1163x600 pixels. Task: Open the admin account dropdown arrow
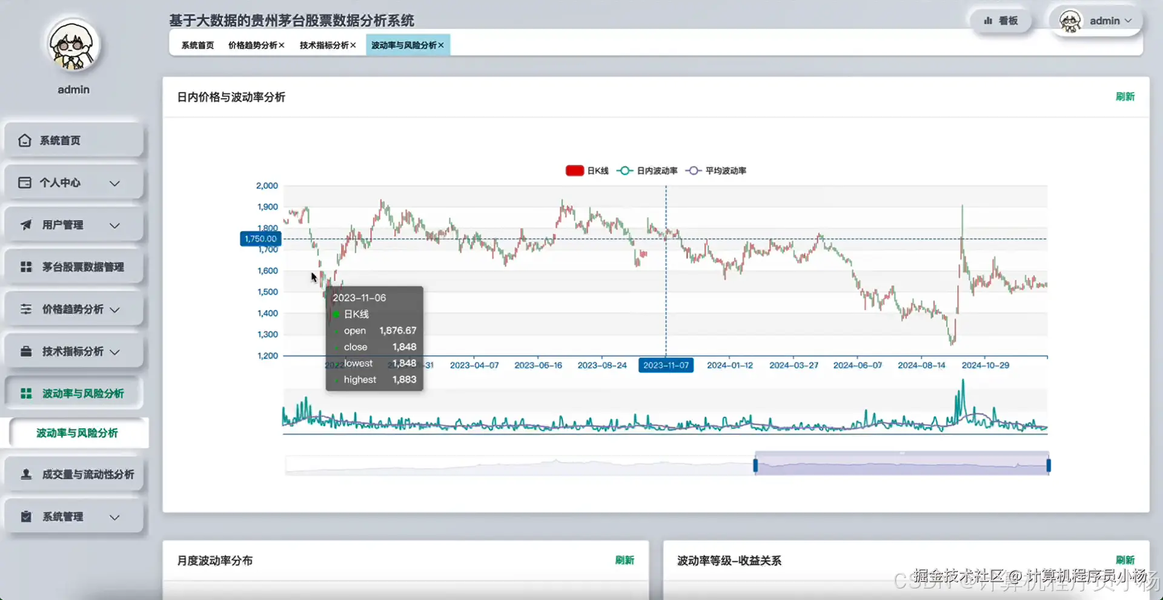click(1128, 21)
